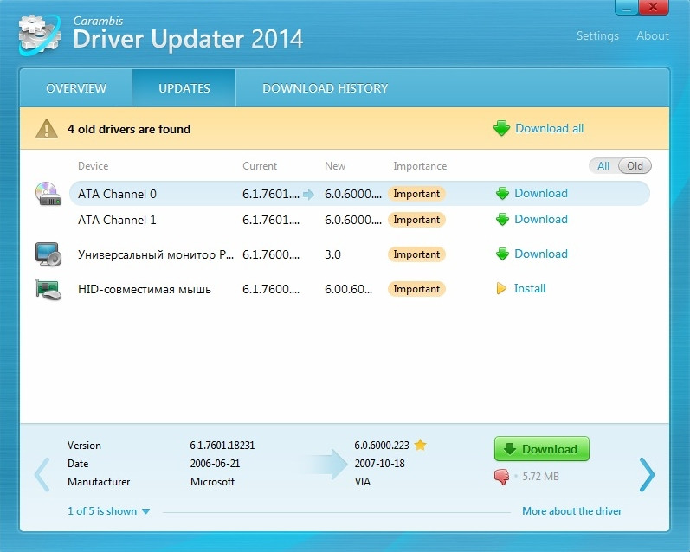
Task: Click the Carambis gear logo icon
Action: [39, 35]
